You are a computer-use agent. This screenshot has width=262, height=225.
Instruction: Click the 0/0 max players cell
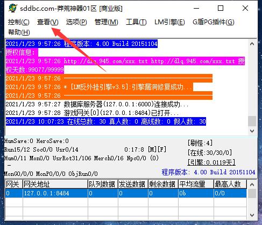click(x=230, y=193)
